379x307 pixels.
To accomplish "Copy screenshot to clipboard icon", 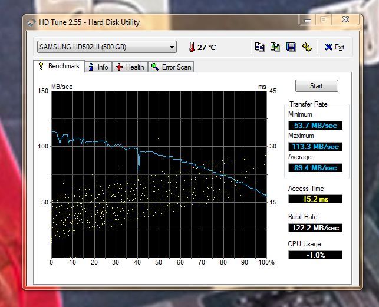I will point(275,47).
